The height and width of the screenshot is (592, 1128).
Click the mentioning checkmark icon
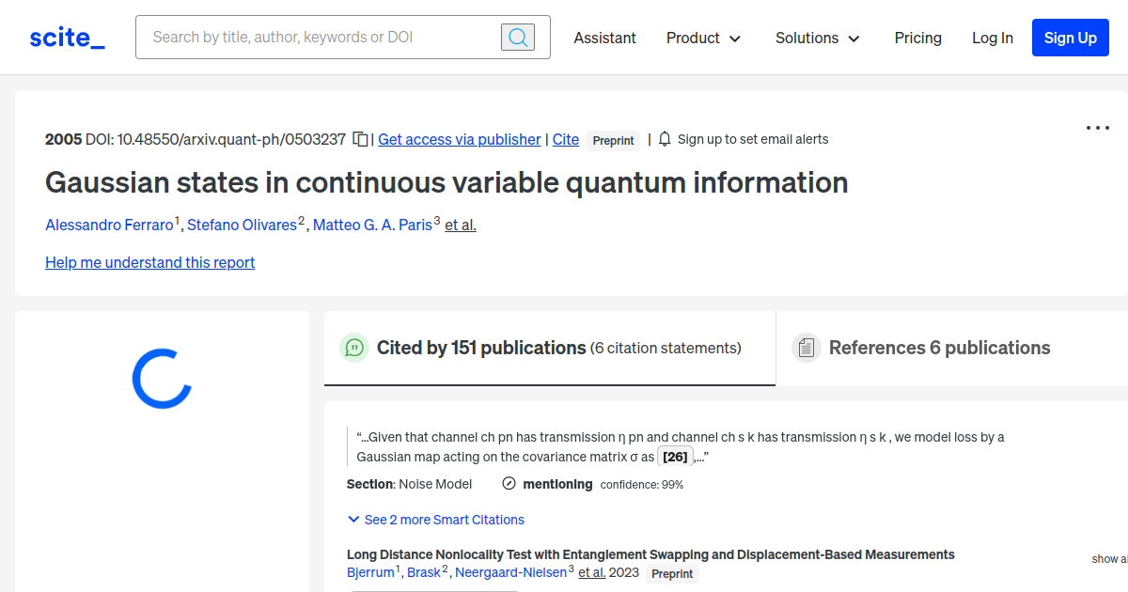coord(509,483)
